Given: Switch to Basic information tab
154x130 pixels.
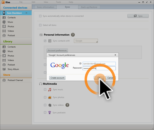Looking at the screenshot, I should pyautogui.click(x=46, y=7).
